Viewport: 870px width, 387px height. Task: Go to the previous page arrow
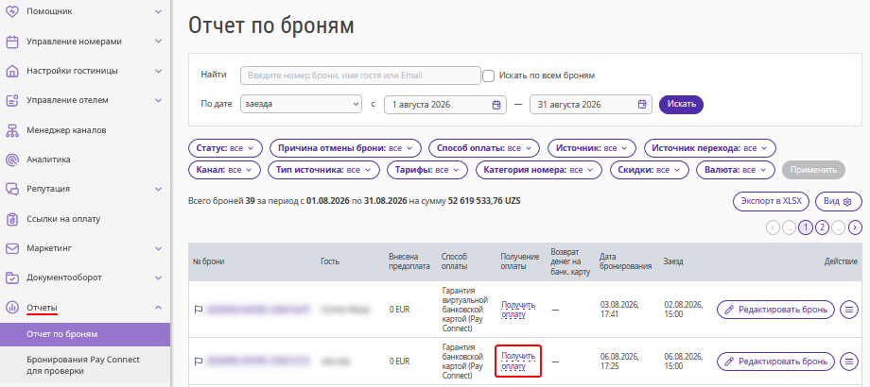(773, 227)
